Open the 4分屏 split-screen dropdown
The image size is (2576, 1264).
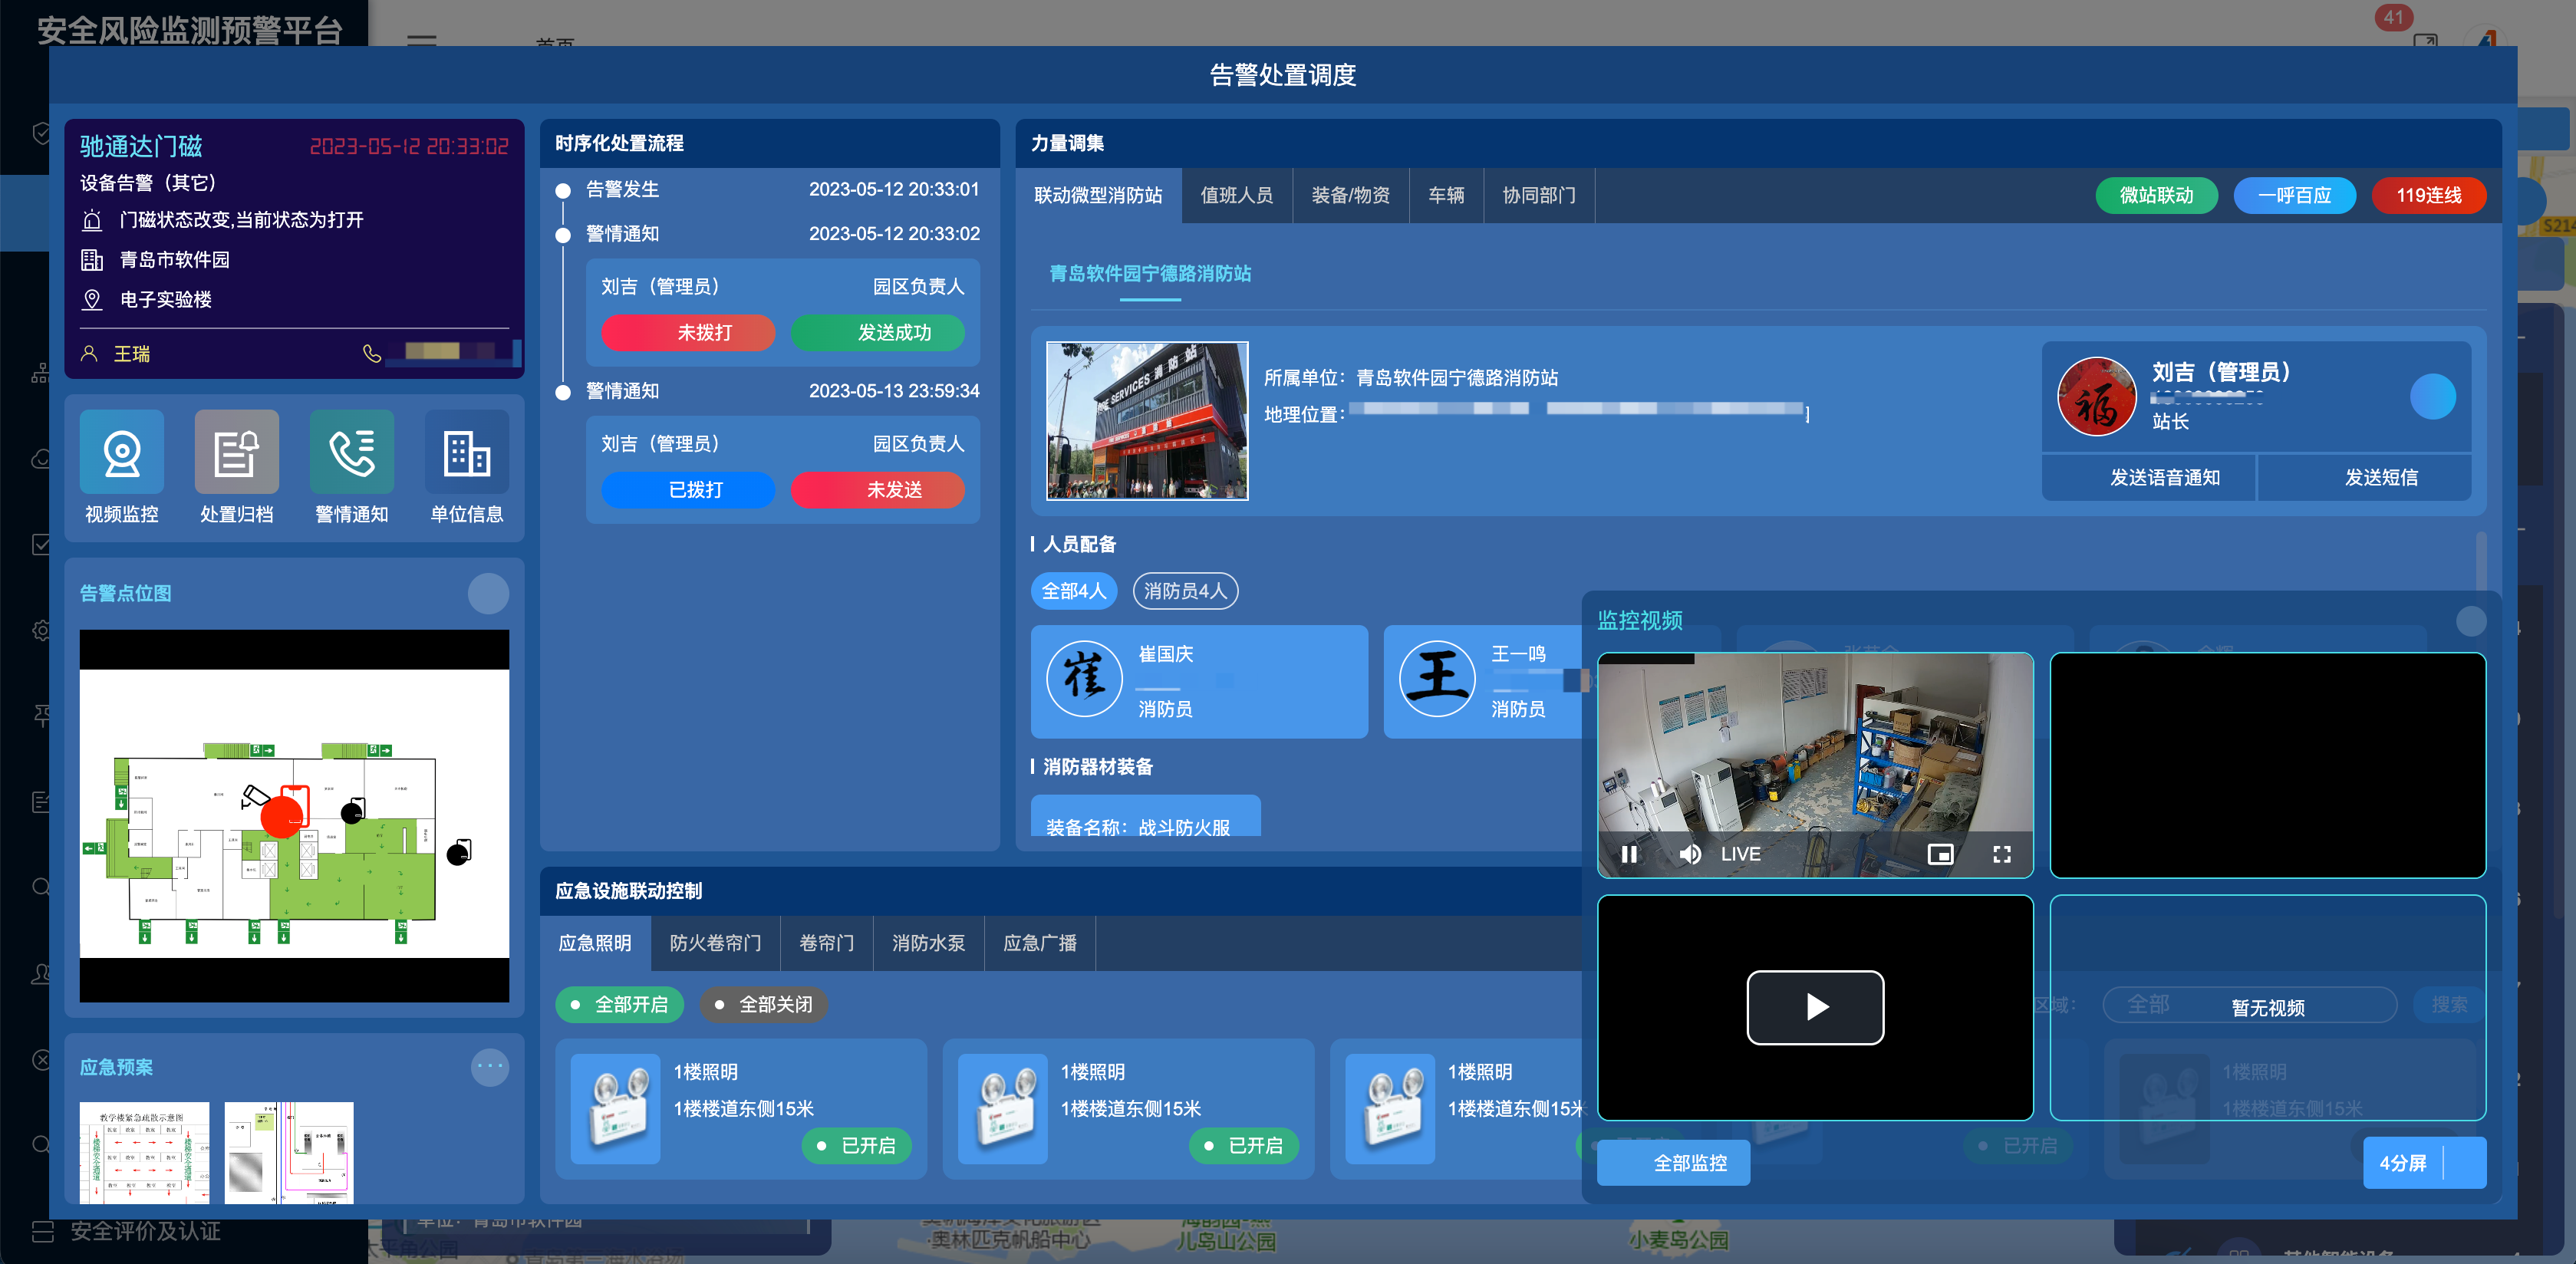(x=2424, y=1163)
